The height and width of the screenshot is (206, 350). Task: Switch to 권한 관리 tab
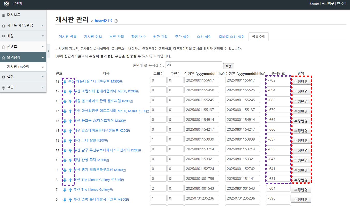pyautogui.click(x=160, y=37)
